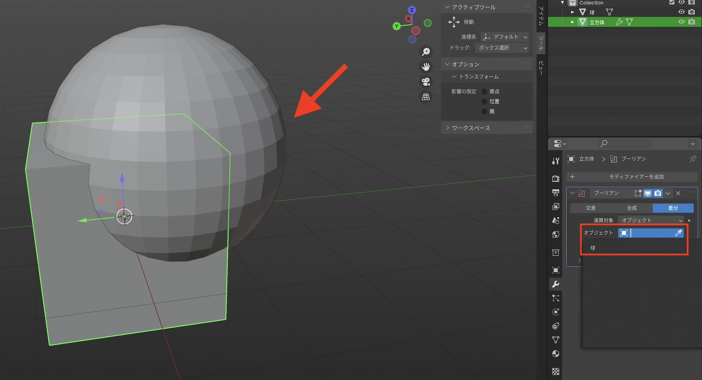
Task: Expand the ワークスペース panel
Action: coord(470,128)
